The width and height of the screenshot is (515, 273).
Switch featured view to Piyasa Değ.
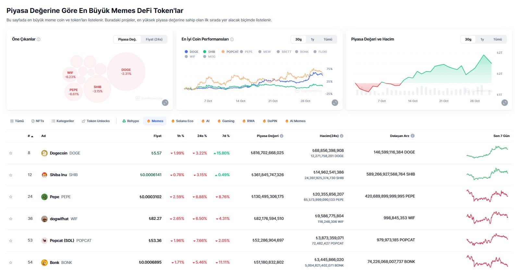point(127,40)
